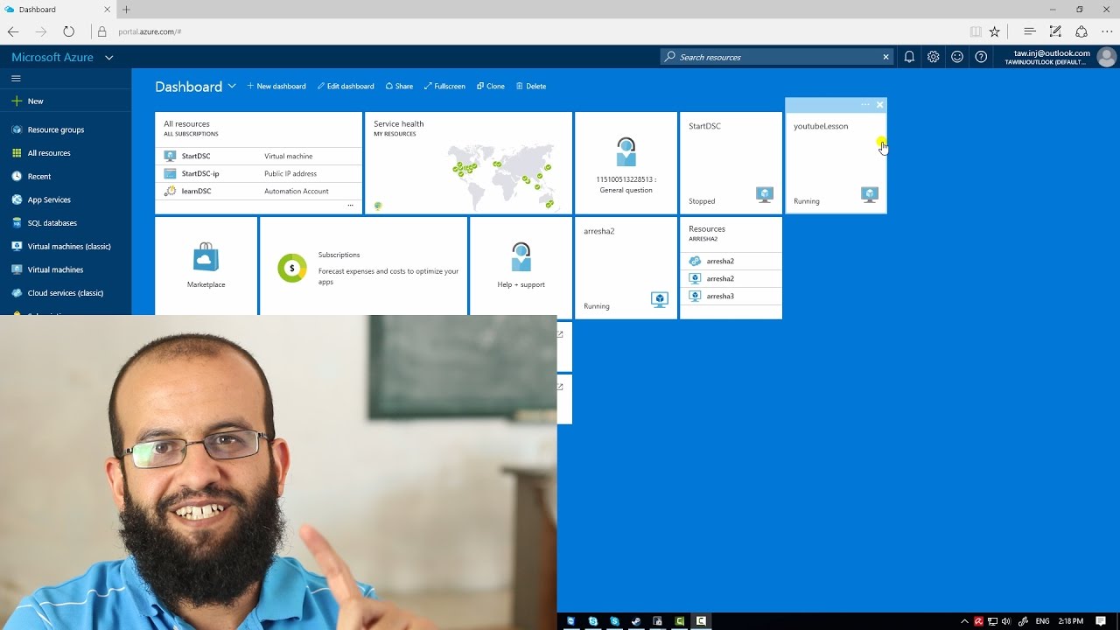Screen dimensions: 1120x630
Task: Open the browser Hub icon
Action: [1030, 31]
